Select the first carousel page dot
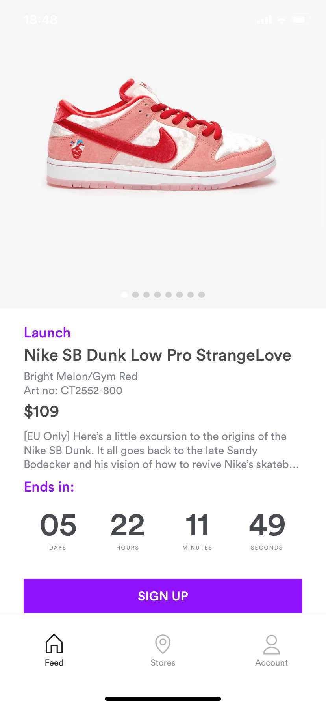Screen dimensions: 326x707 124,294
